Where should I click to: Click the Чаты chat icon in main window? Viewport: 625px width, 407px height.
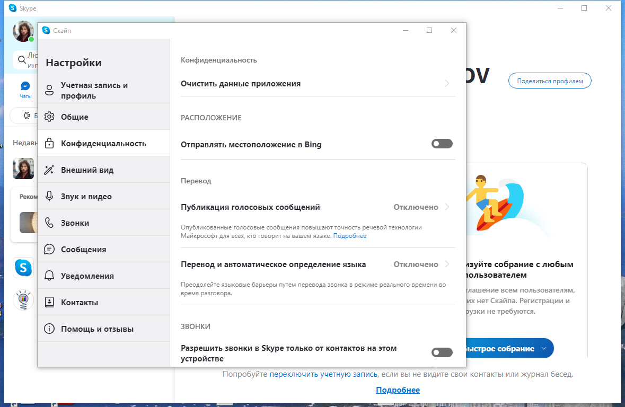pos(25,86)
